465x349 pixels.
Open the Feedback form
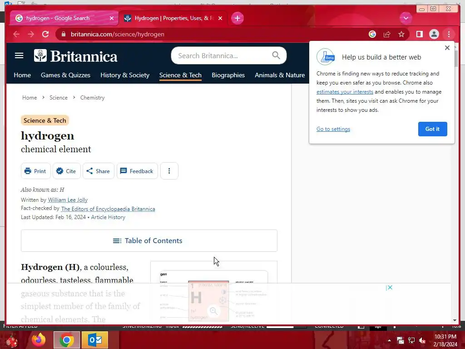[137, 171]
